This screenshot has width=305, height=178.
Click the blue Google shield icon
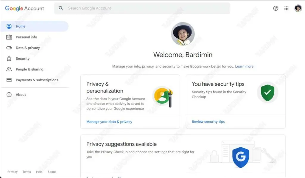click(241, 157)
